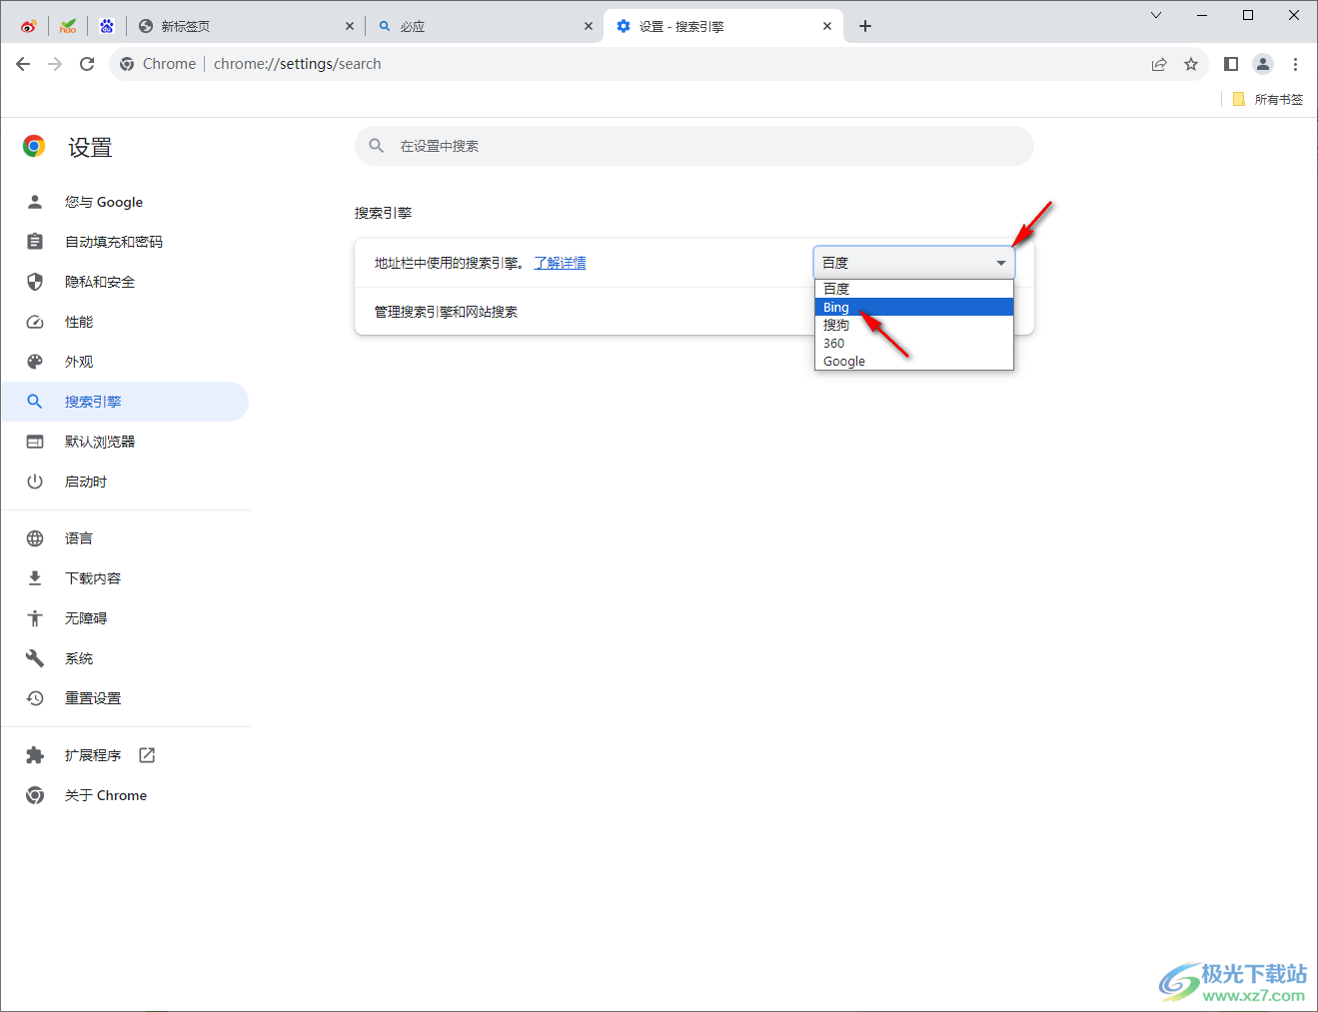Go back with the back arrow
This screenshot has width=1318, height=1012.
click(x=23, y=64)
